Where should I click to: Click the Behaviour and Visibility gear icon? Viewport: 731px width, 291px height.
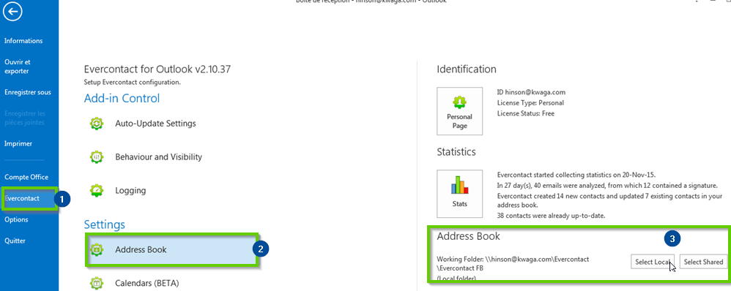pos(97,157)
